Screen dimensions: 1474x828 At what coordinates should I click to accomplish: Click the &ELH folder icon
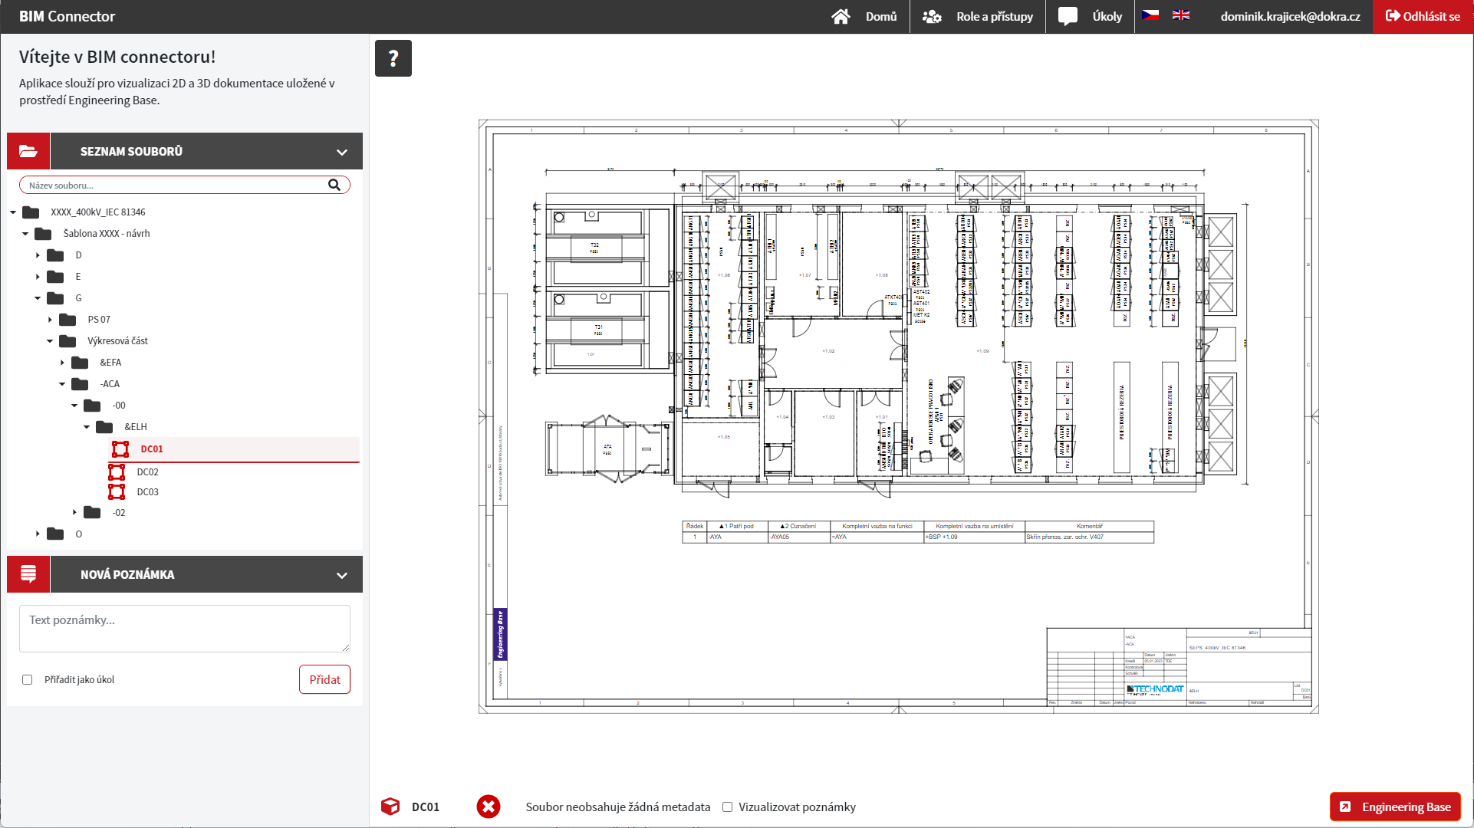(104, 427)
